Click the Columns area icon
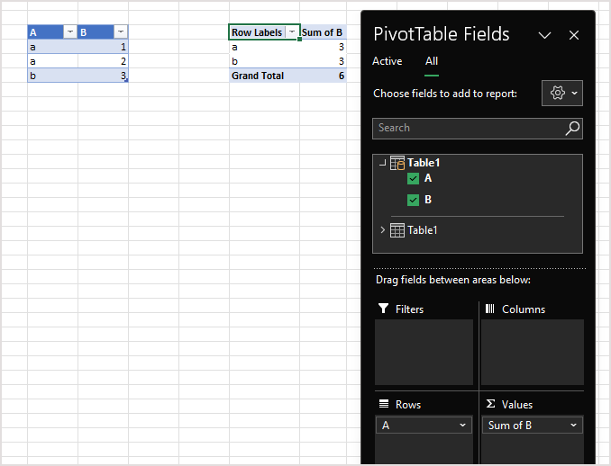This screenshot has width=611, height=466. (x=490, y=309)
